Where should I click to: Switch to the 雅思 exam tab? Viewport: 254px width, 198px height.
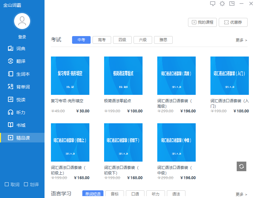(163, 40)
